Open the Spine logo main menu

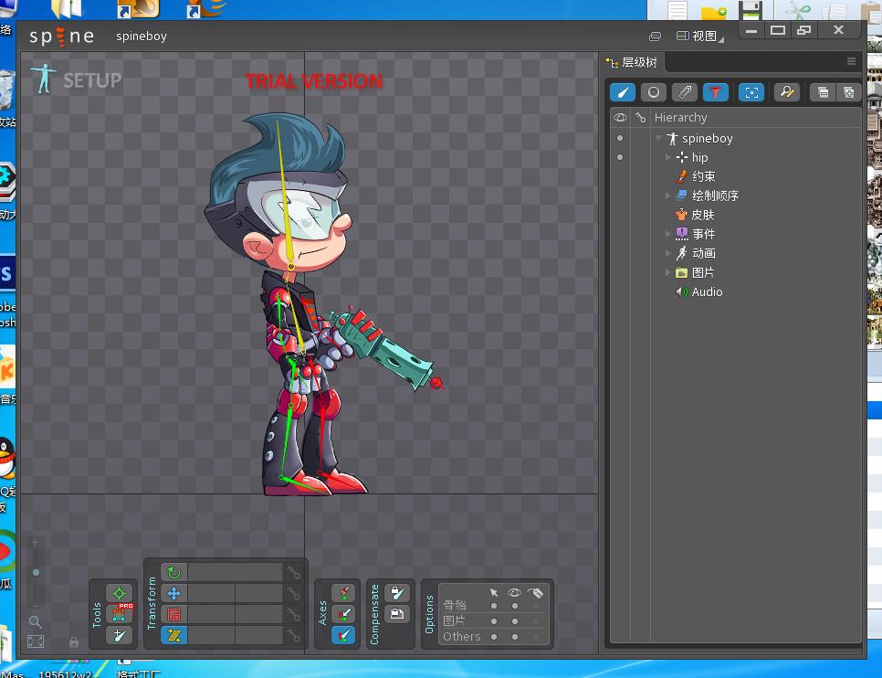(x=62, y=37)
